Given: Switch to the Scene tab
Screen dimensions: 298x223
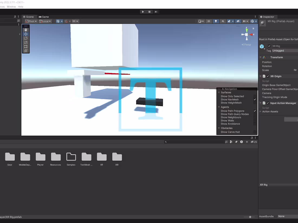Looking at the screenshot, I should 28,17.
